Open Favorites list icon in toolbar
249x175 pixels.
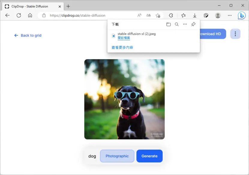point(183,15)
